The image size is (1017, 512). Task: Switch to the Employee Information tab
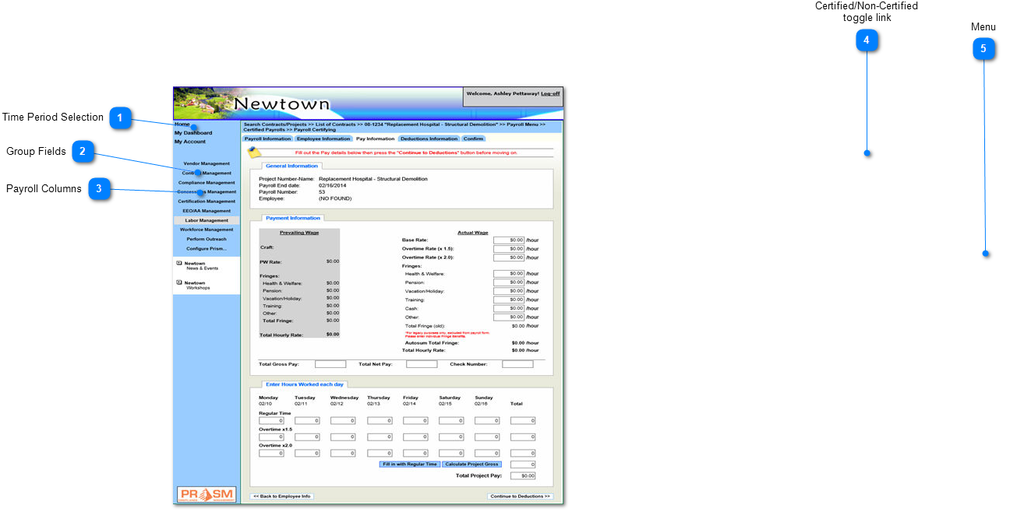(323, 139)
